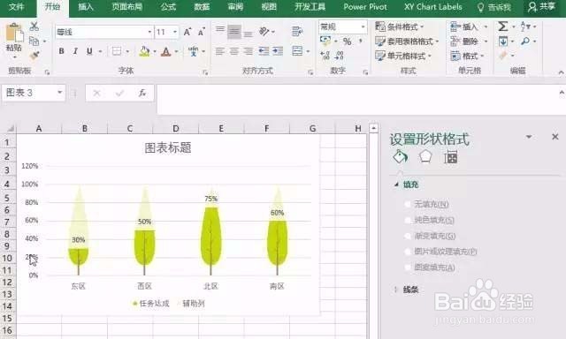
Task: Close the 设置形状格式 pane
Action: tap(555, 137)
